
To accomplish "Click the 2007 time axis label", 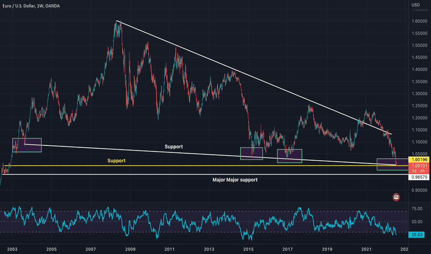I will coord(91,249).
